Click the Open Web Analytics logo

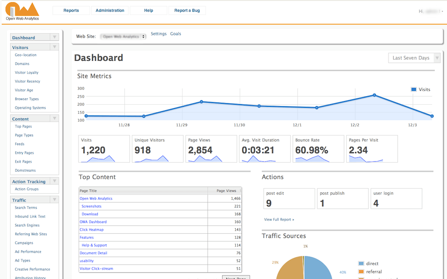pos(22,11)
